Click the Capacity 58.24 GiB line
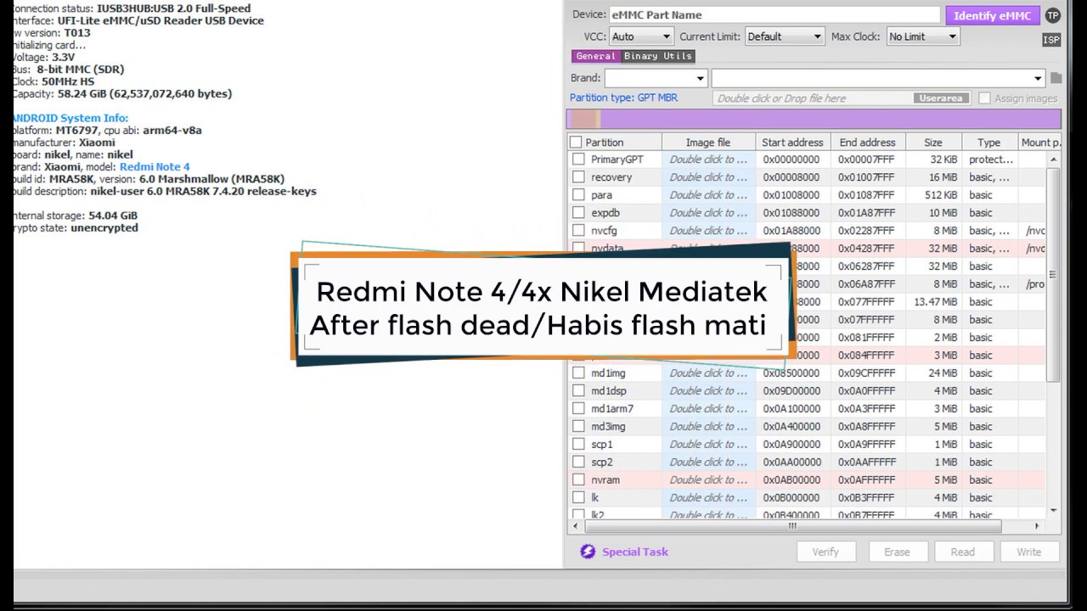The image size is (1087, 611). (x=121, y=93)
